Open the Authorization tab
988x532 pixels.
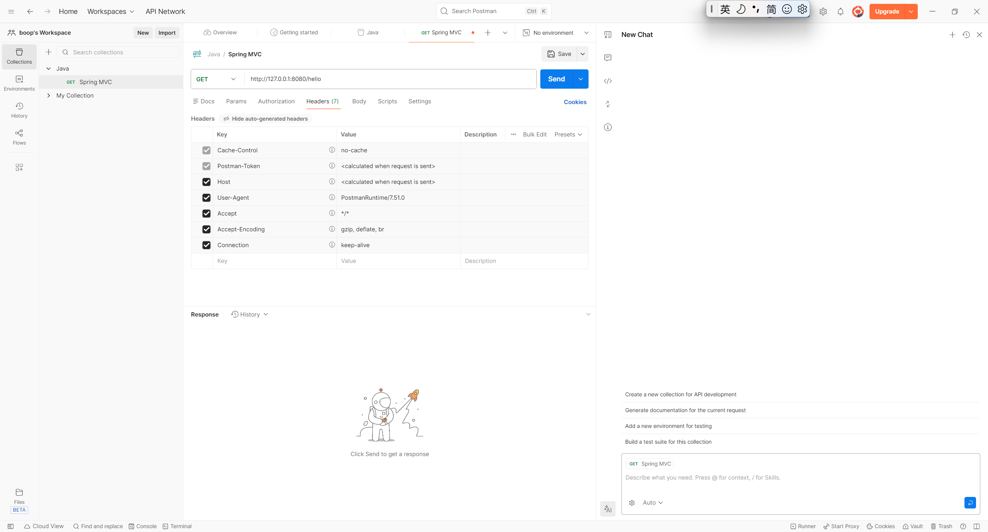pyautogui.click(x=276, y=101)
